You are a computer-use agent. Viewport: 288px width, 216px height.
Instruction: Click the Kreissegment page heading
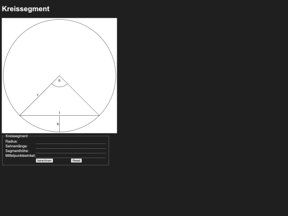pyautogui.click(x=26, y=9)
